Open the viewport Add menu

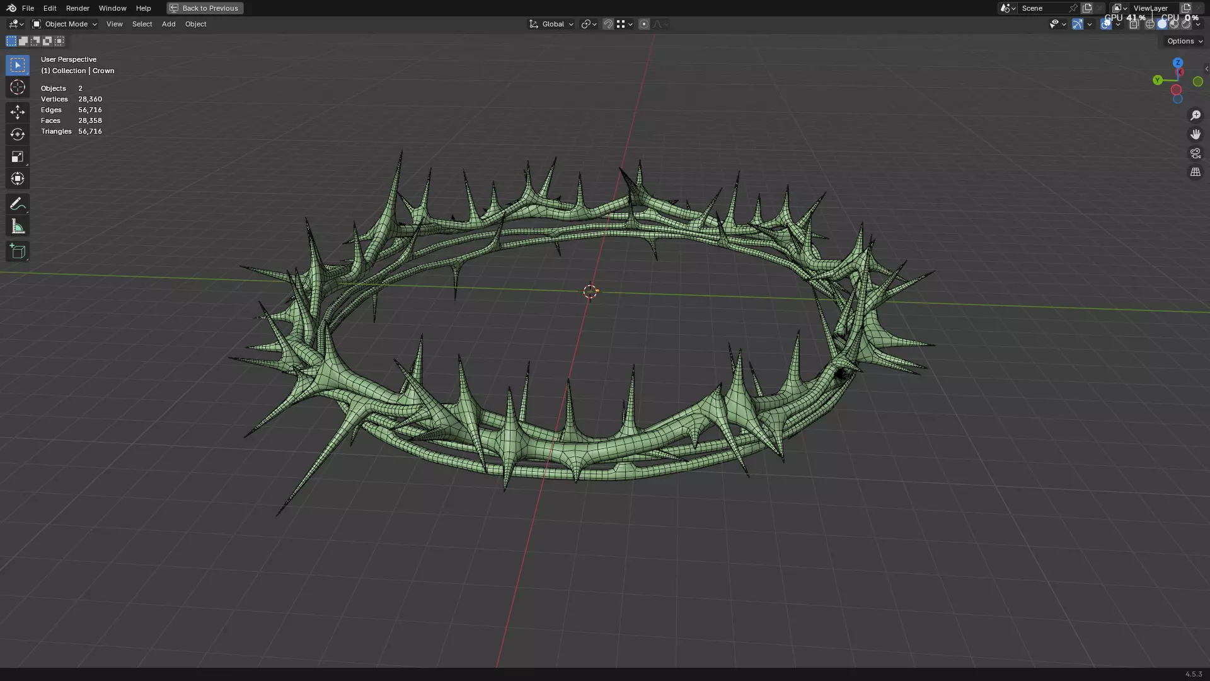click(168, 24)
